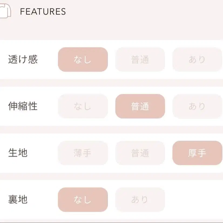The width and height of the screenshot is (223, 223).
Task: Select あり for 伸縮性
Action: click(197, 106)
